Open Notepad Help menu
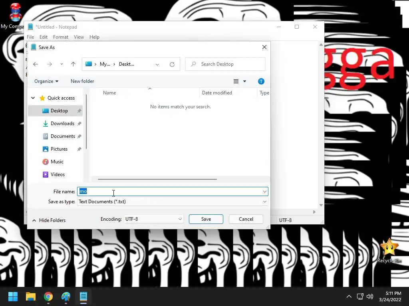The height and width of the screenshot is (306, 409). click(x=94, y=37)
